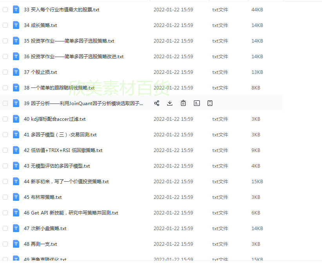This screenshot has height=268, width=322.
Task: Open file 40 kdj指标配合accer过滤.txt
Action: click(54, 119)
